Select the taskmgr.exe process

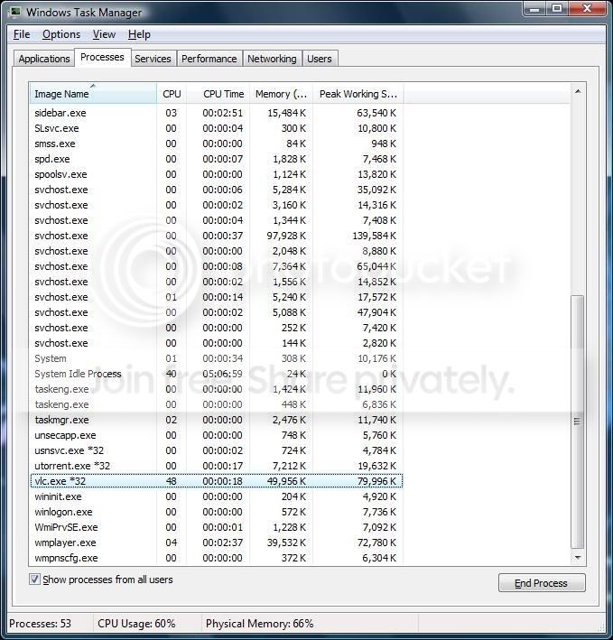coord(217,420)
